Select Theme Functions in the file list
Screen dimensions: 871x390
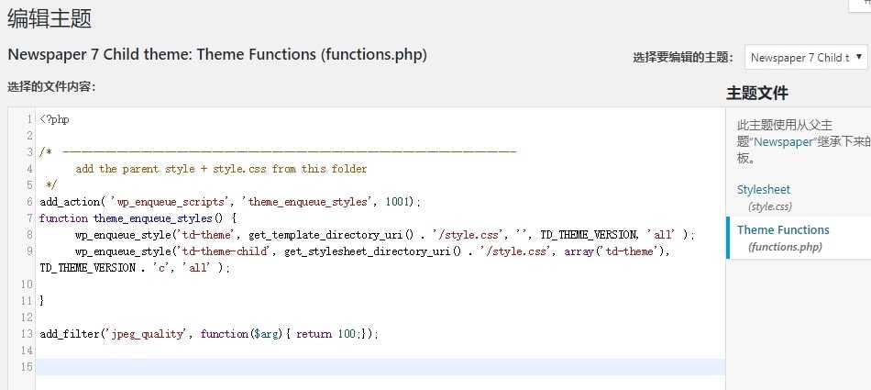click(782, 230)
